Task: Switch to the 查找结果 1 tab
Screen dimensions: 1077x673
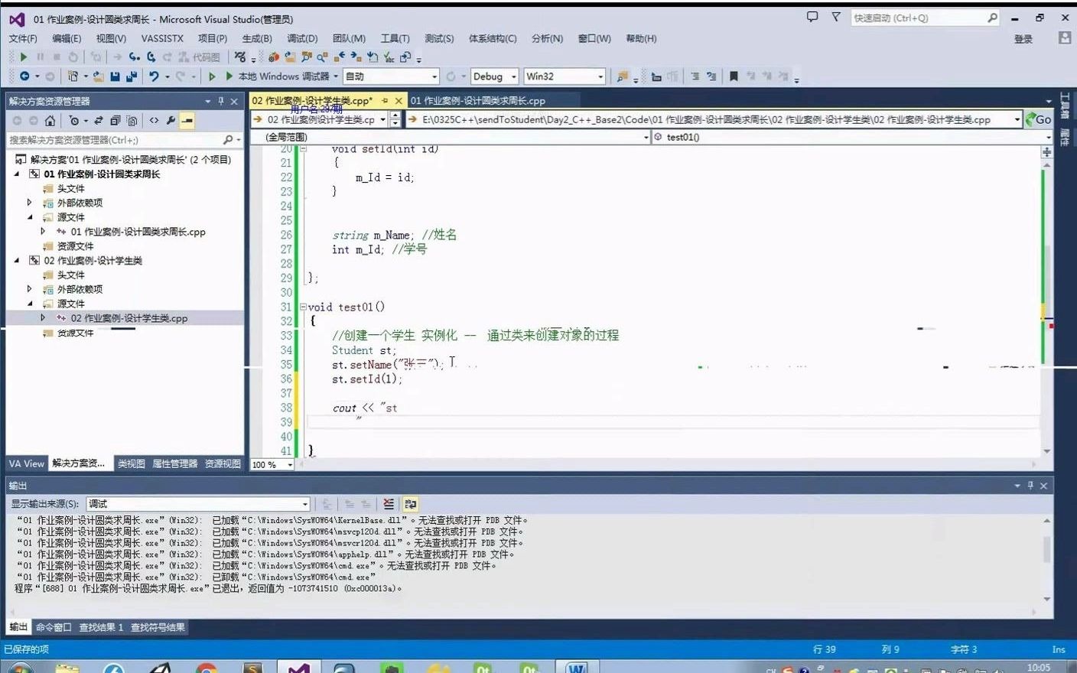Action: 101,627
